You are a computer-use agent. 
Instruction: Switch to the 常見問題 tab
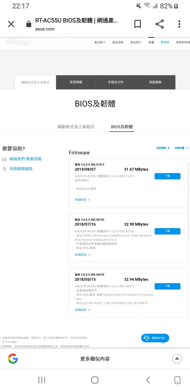76,82
